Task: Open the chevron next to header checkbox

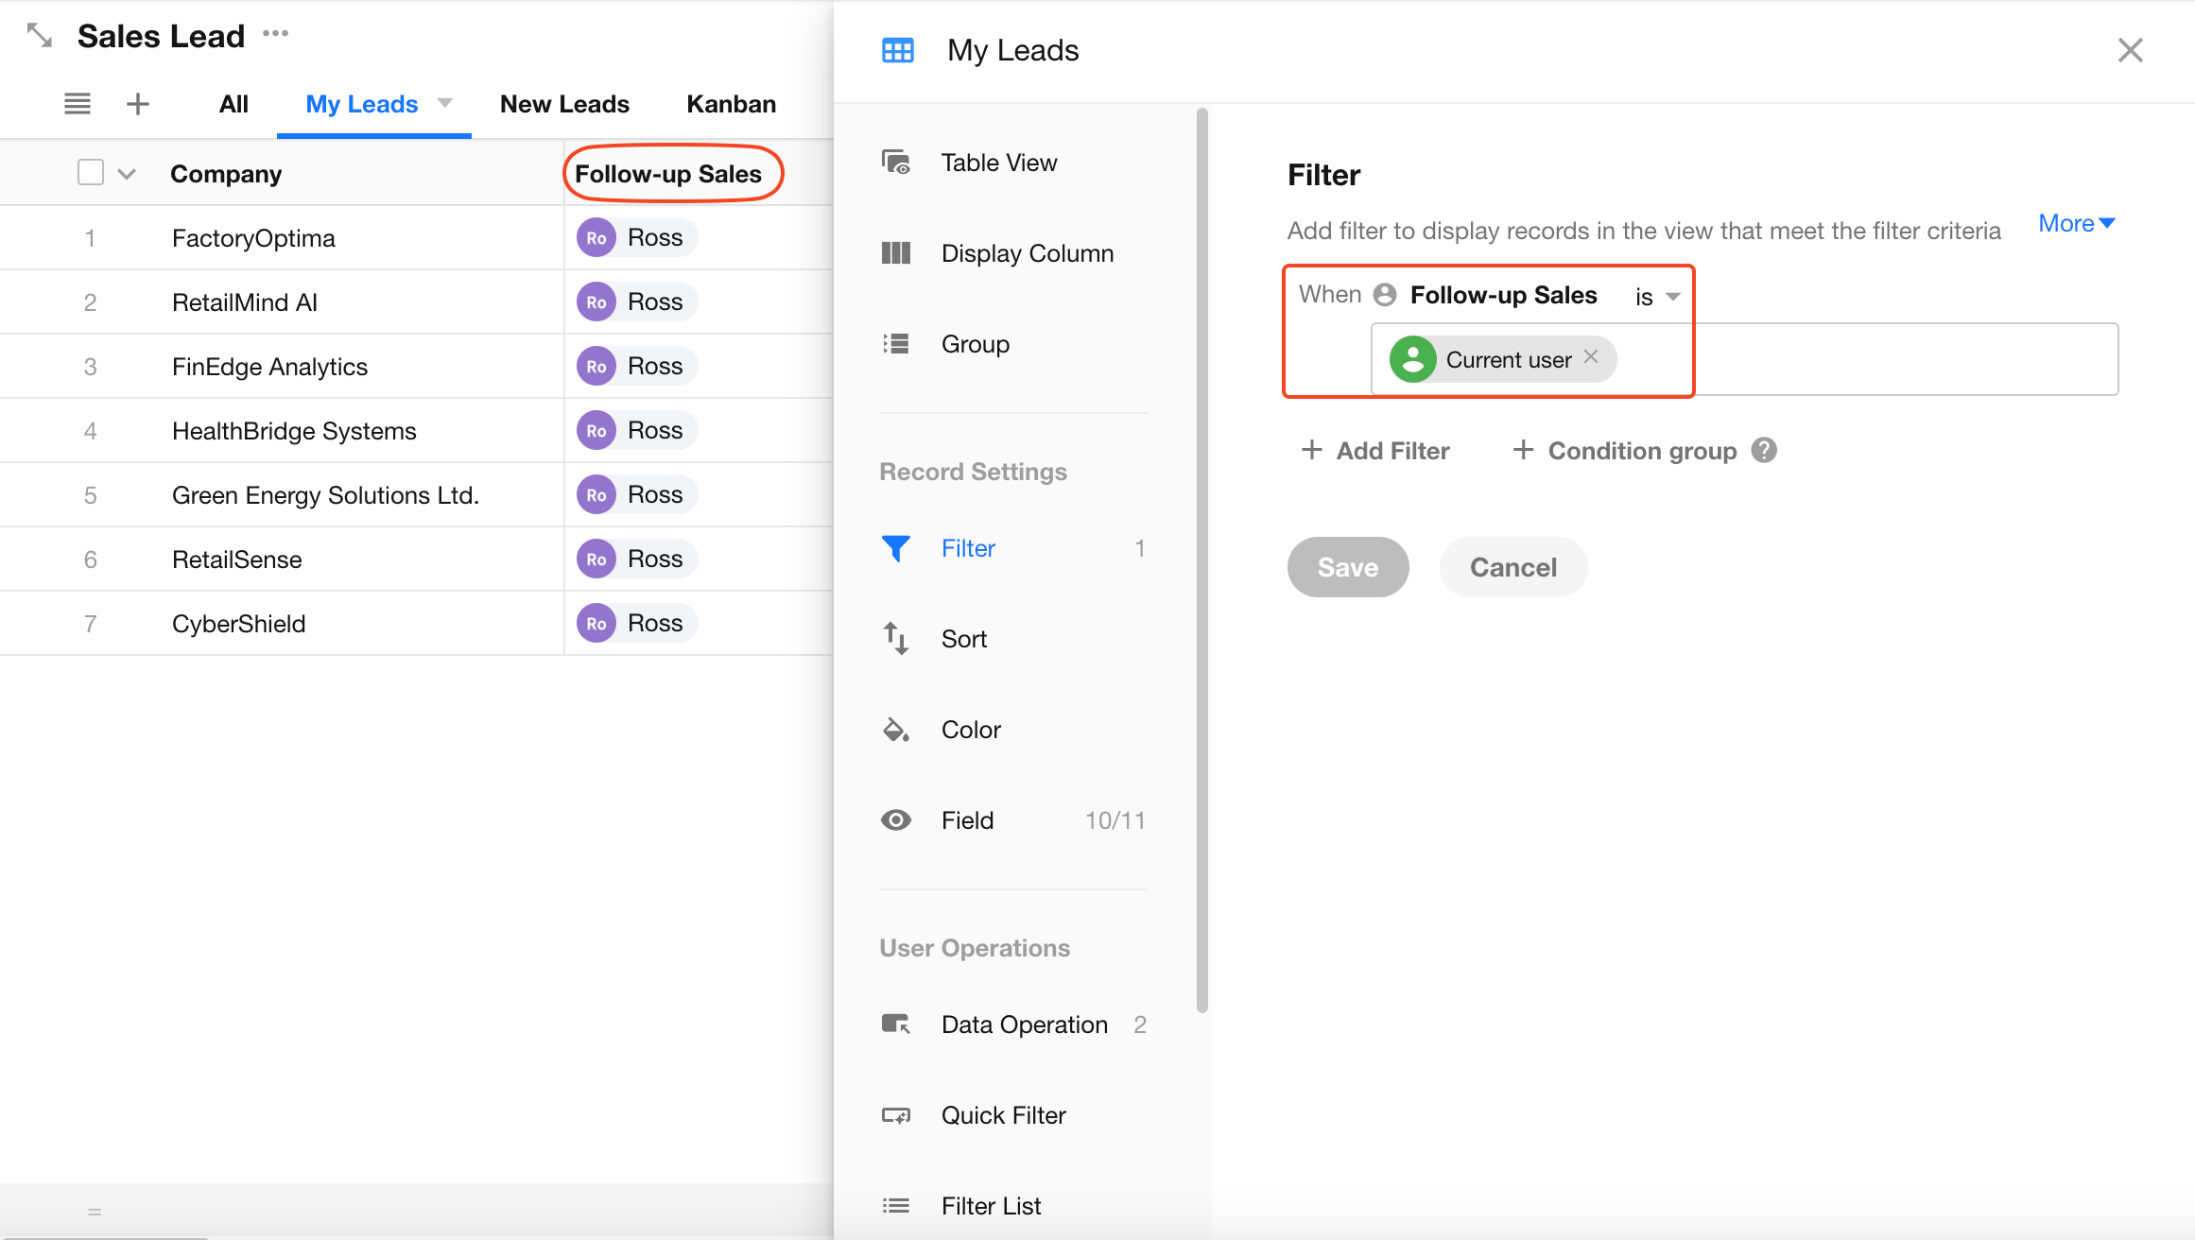Action: [x=127, y=174]
